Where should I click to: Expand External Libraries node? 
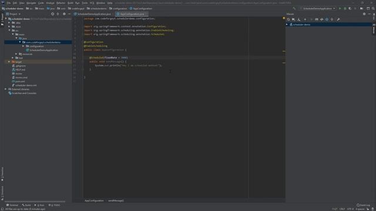pos(6,89)
